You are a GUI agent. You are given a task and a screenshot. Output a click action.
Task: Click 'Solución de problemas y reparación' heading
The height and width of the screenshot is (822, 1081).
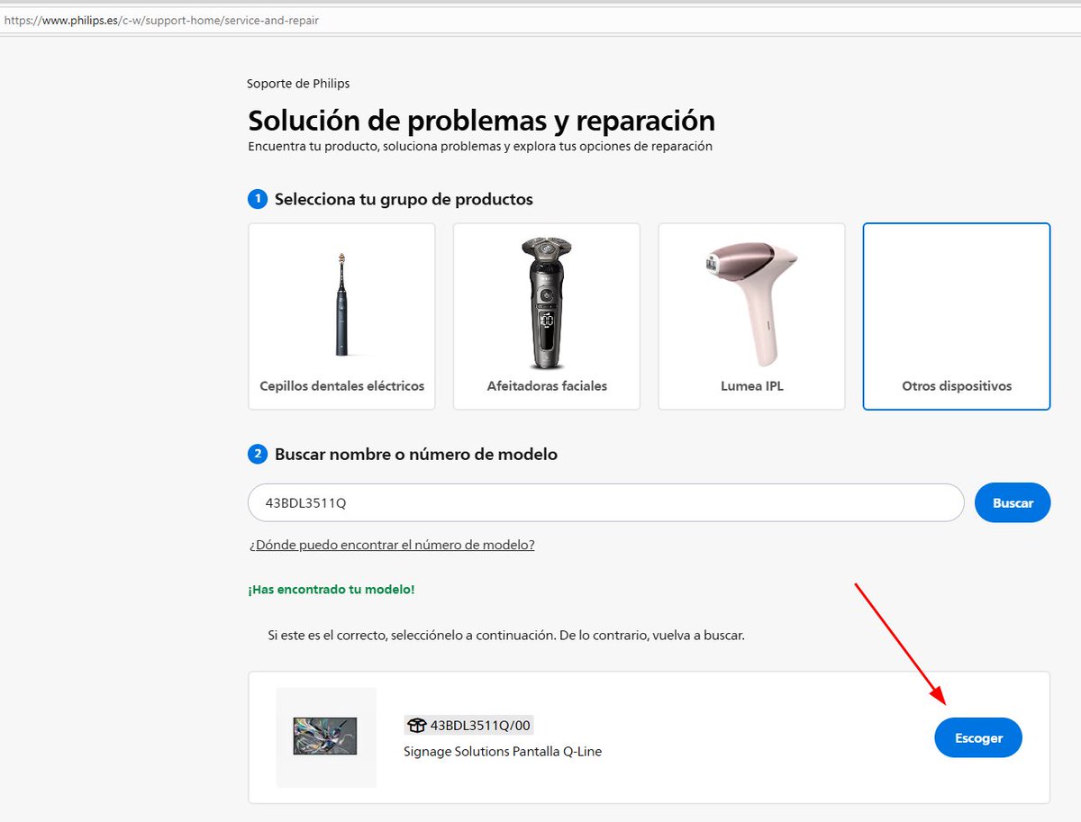coord(481,120)
